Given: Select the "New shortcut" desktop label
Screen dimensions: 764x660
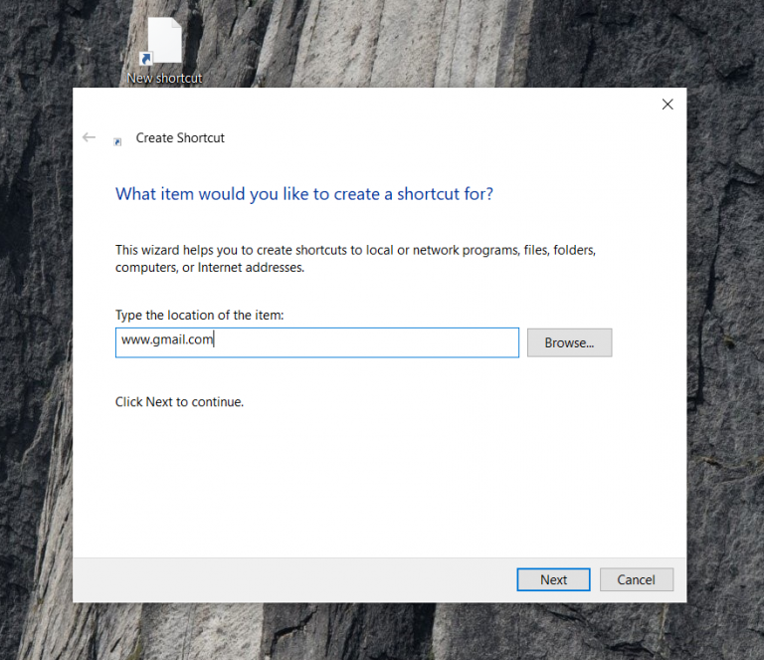Looking at the screenshot, I should tap(164, 78).
